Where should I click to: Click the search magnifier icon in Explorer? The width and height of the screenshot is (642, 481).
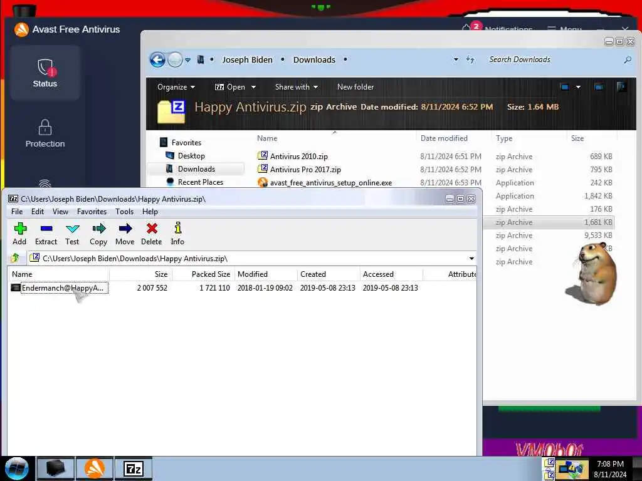[627, 59]
